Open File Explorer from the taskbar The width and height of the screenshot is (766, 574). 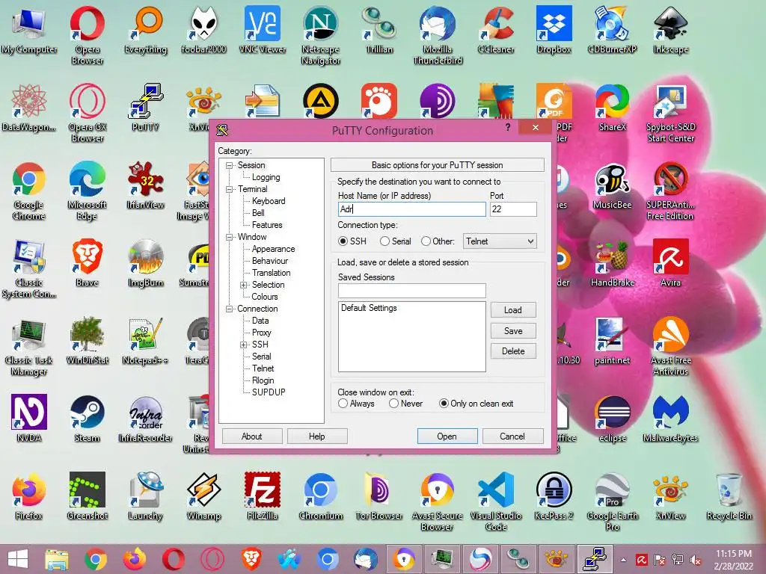tap(57, 559)
